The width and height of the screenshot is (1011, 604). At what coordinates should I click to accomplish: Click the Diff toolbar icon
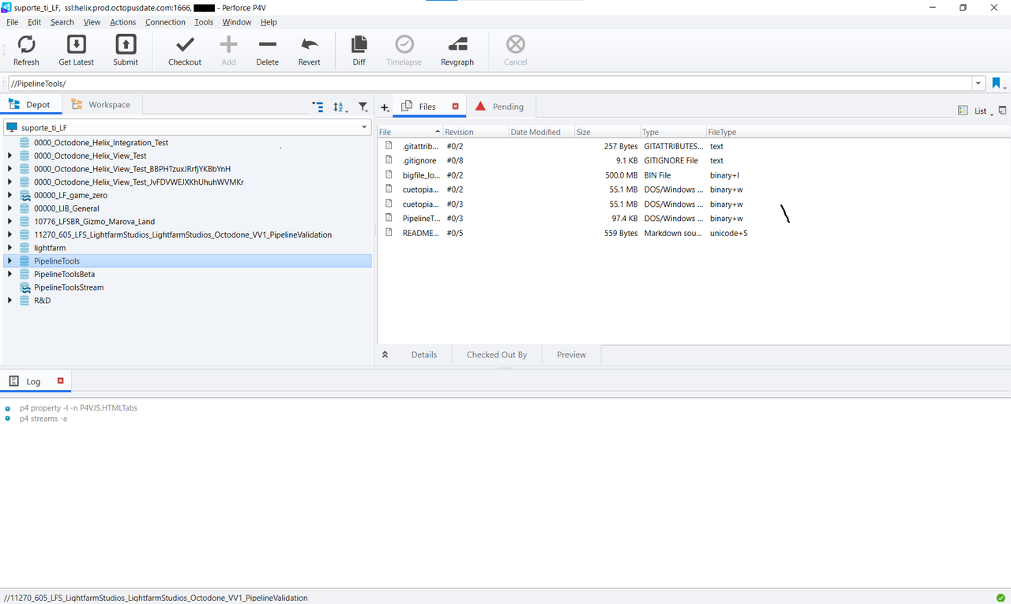[359, 44]
